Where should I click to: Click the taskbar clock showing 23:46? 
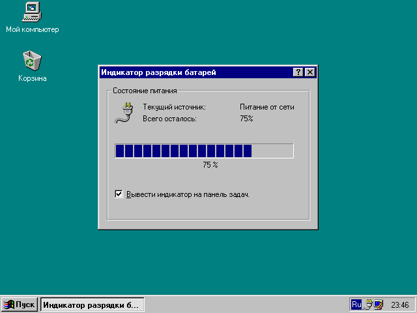coord(399,305)
